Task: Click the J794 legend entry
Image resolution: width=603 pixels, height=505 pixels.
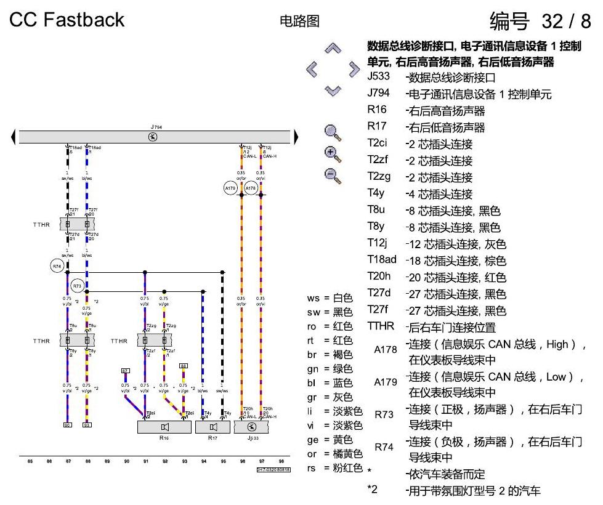Action: [459, 94]
